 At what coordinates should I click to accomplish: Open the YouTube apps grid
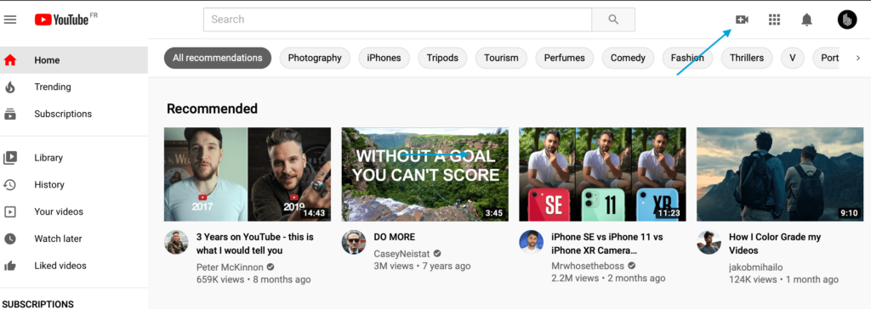tap(774, 20)
